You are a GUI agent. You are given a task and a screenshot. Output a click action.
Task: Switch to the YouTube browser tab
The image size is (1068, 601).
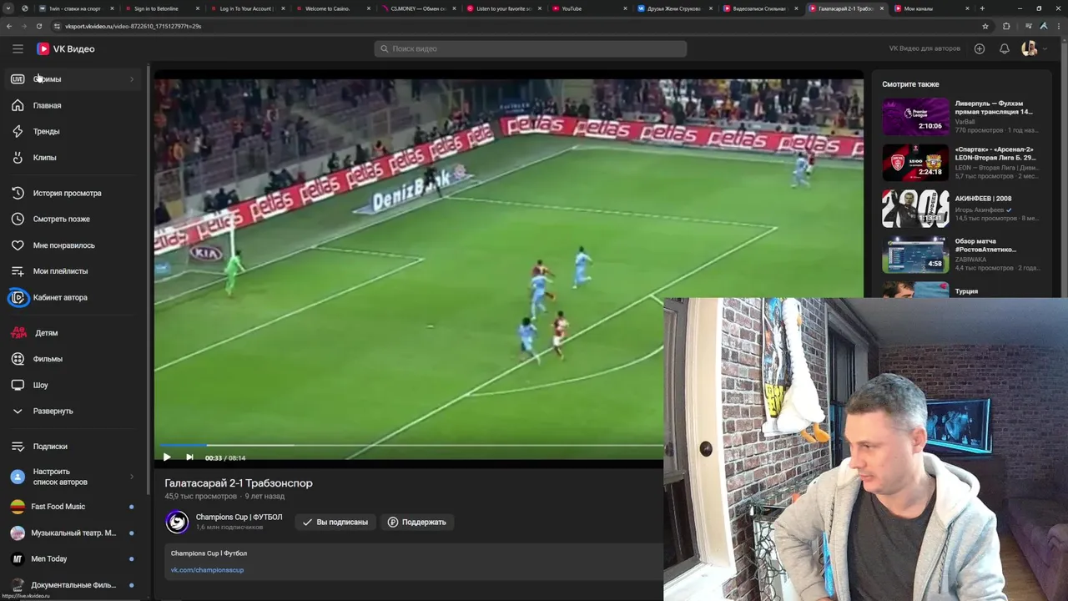click(587, 8)
